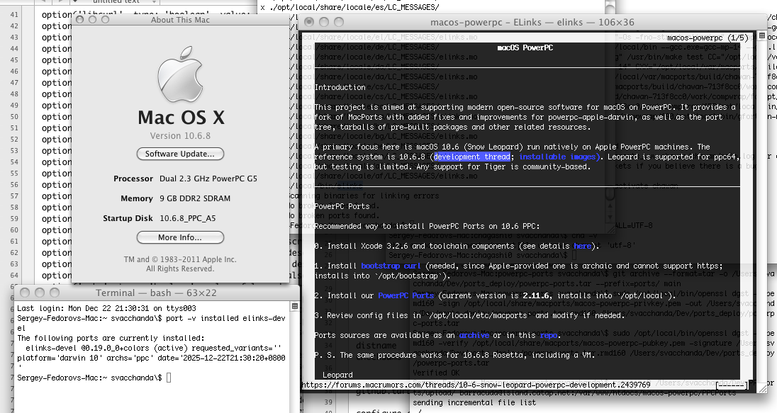
Task: Click the Processor value Dual 2.3 GHz PowerPC G5
Action: coord(208,179)
